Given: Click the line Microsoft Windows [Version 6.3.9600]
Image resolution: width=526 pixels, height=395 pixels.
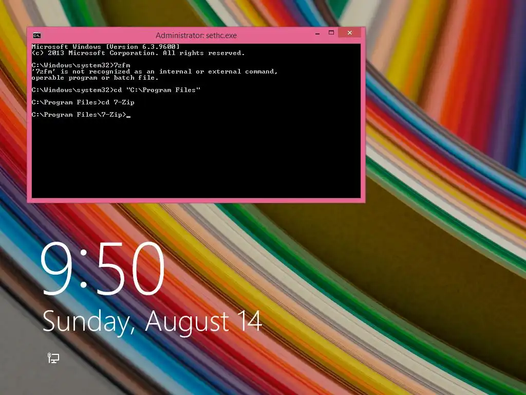Looking at the screenshot, I should pos(106,47).
